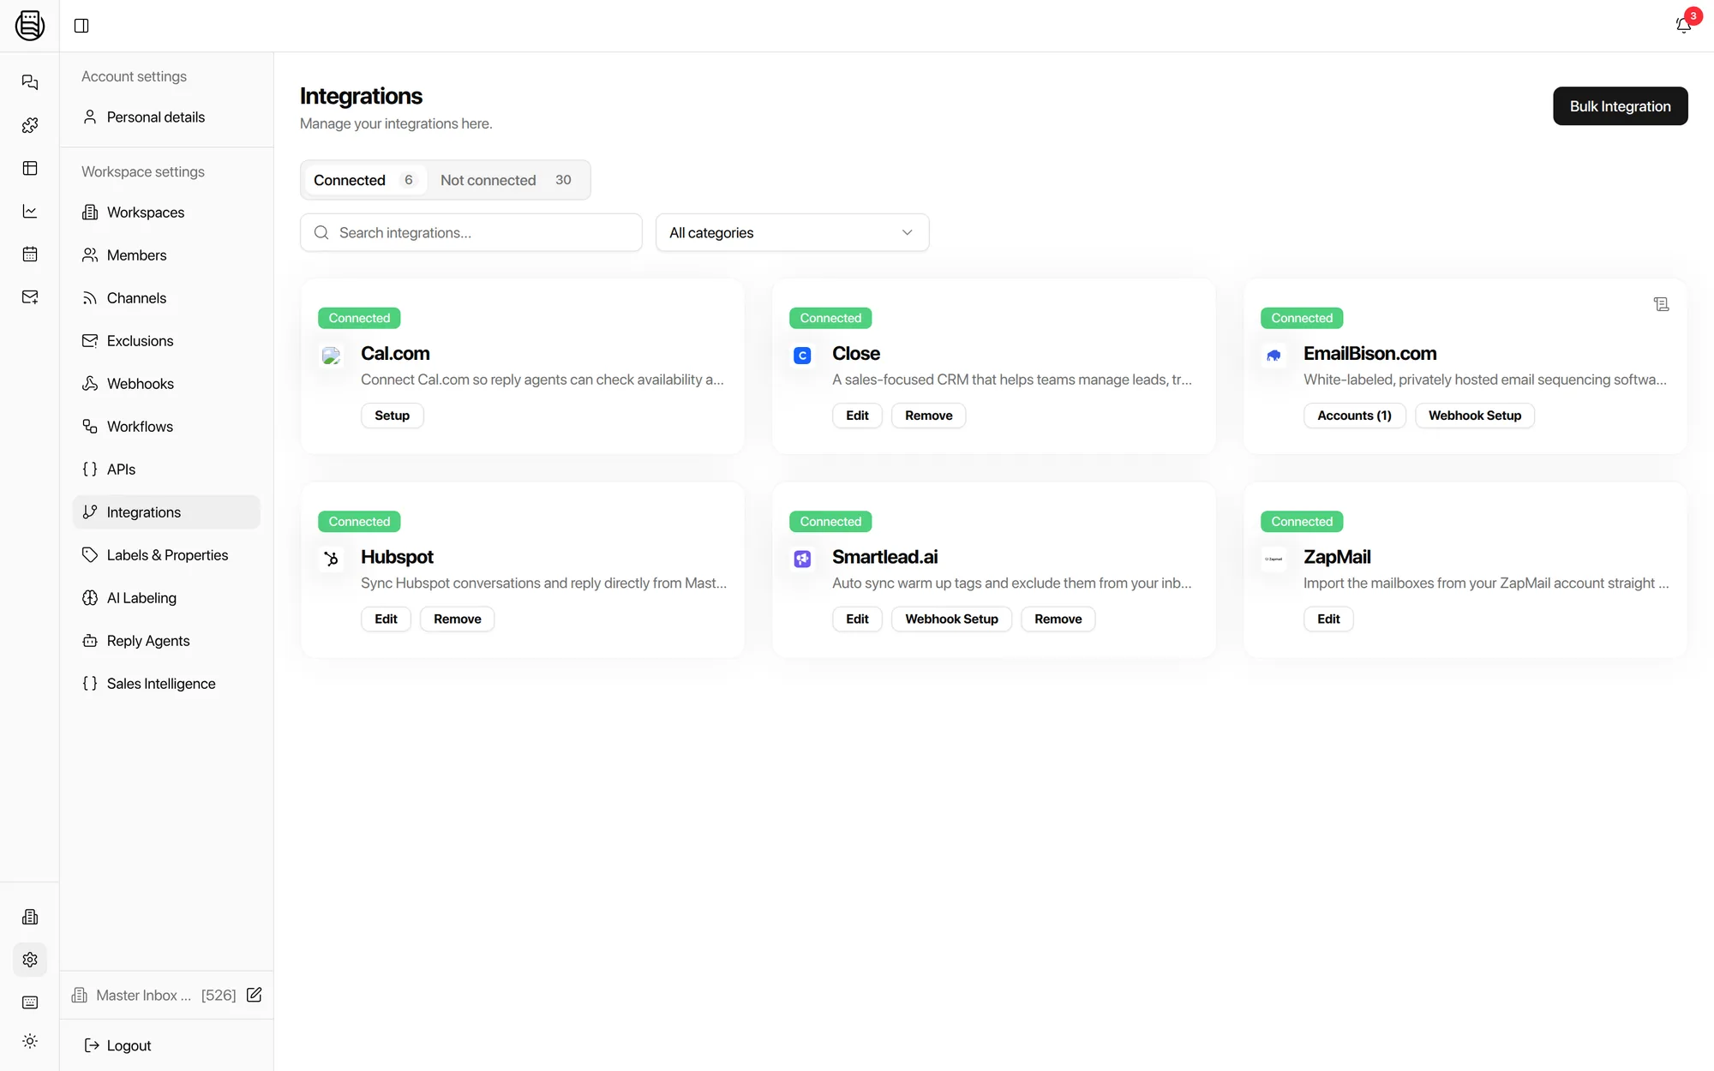
Task: Click Remove on the Smartlead.ai card
Action: point(1058,619)
